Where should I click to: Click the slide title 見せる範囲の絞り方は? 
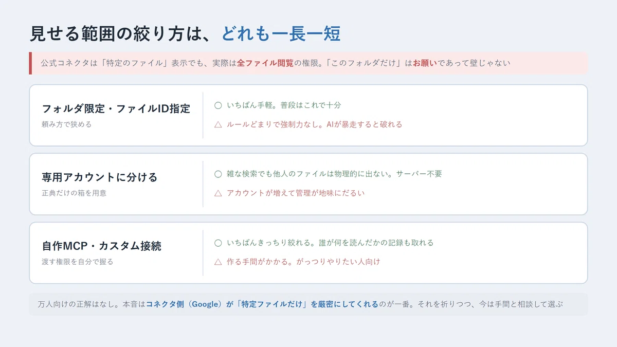click(118, 34)
